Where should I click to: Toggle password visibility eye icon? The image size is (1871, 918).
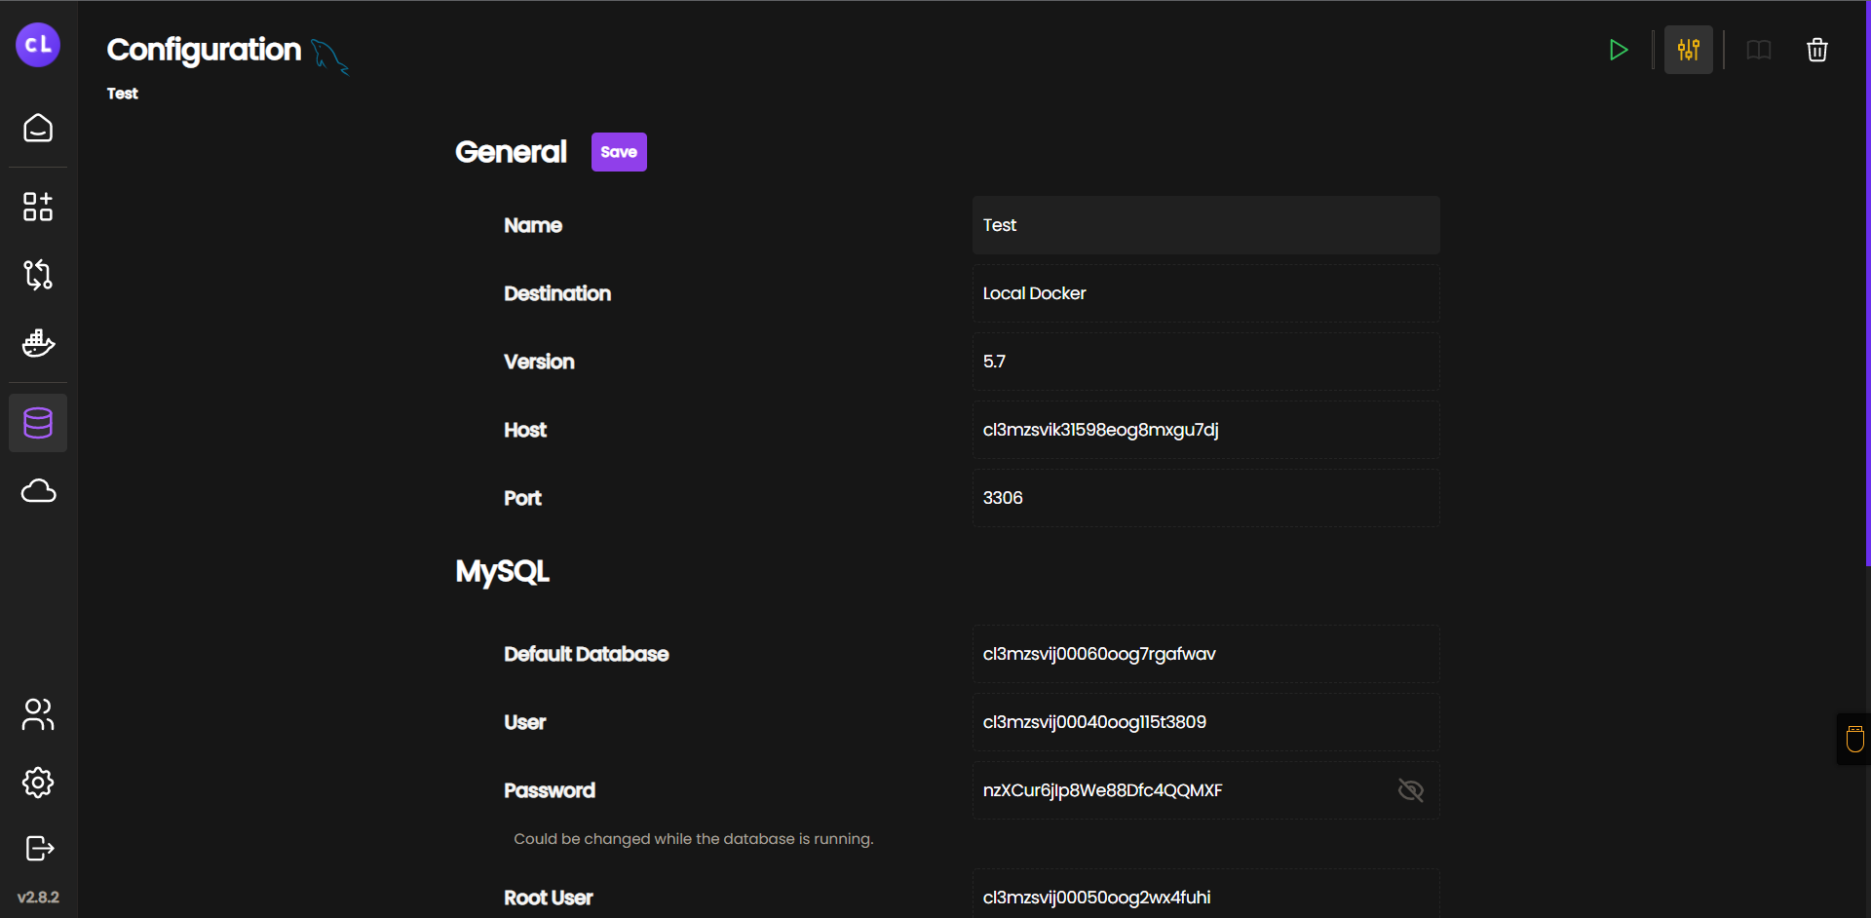[1410, 790]
